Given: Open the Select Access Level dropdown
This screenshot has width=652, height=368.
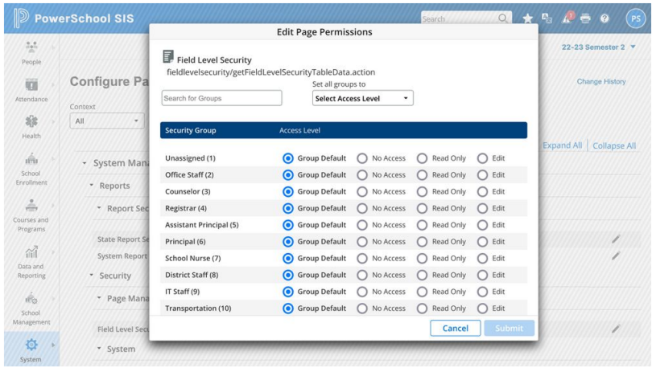Looking at the screenshot, I should pyautogui.click(x=362, y=98).
